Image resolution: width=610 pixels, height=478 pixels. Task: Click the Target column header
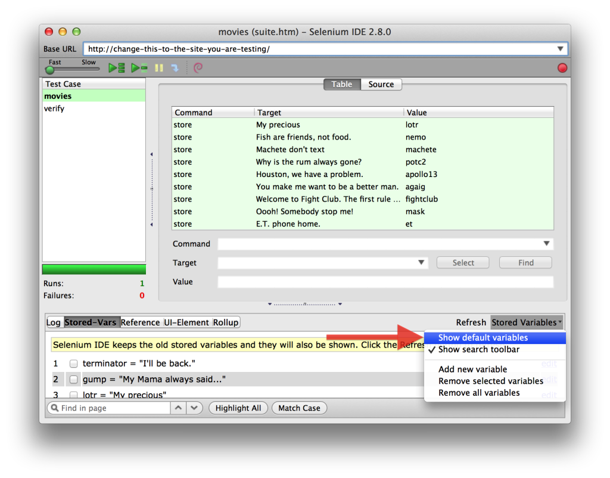(x=329, y=113)
